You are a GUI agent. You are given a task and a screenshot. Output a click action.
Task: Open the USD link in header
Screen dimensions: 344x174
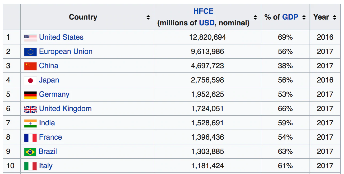click(x=206, y=23)
